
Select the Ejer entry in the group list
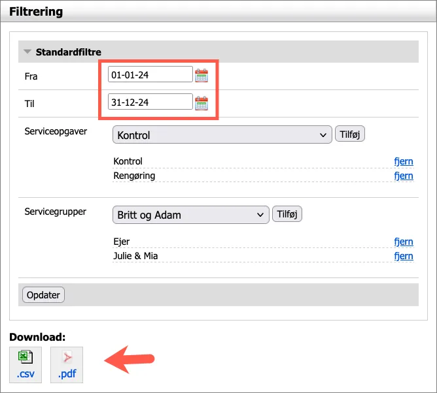[x=122, y=242]
